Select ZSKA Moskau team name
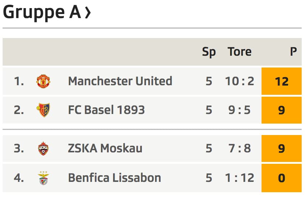Viewport: 305px width, 197px height. point(105,148)
